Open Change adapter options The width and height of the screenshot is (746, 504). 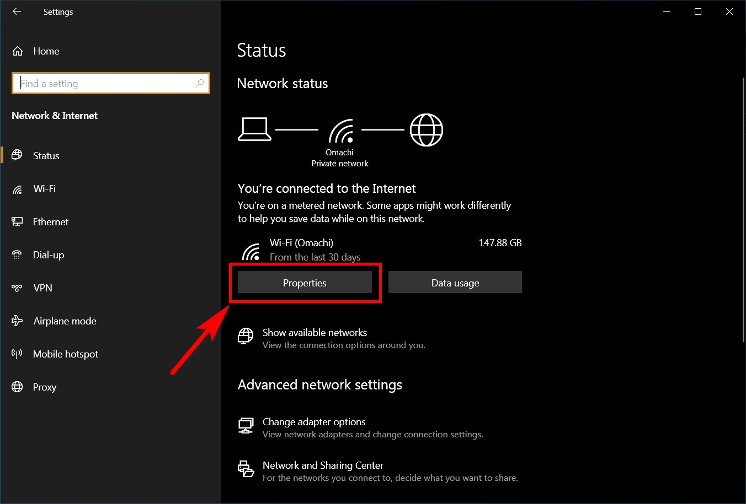[314, 421]
